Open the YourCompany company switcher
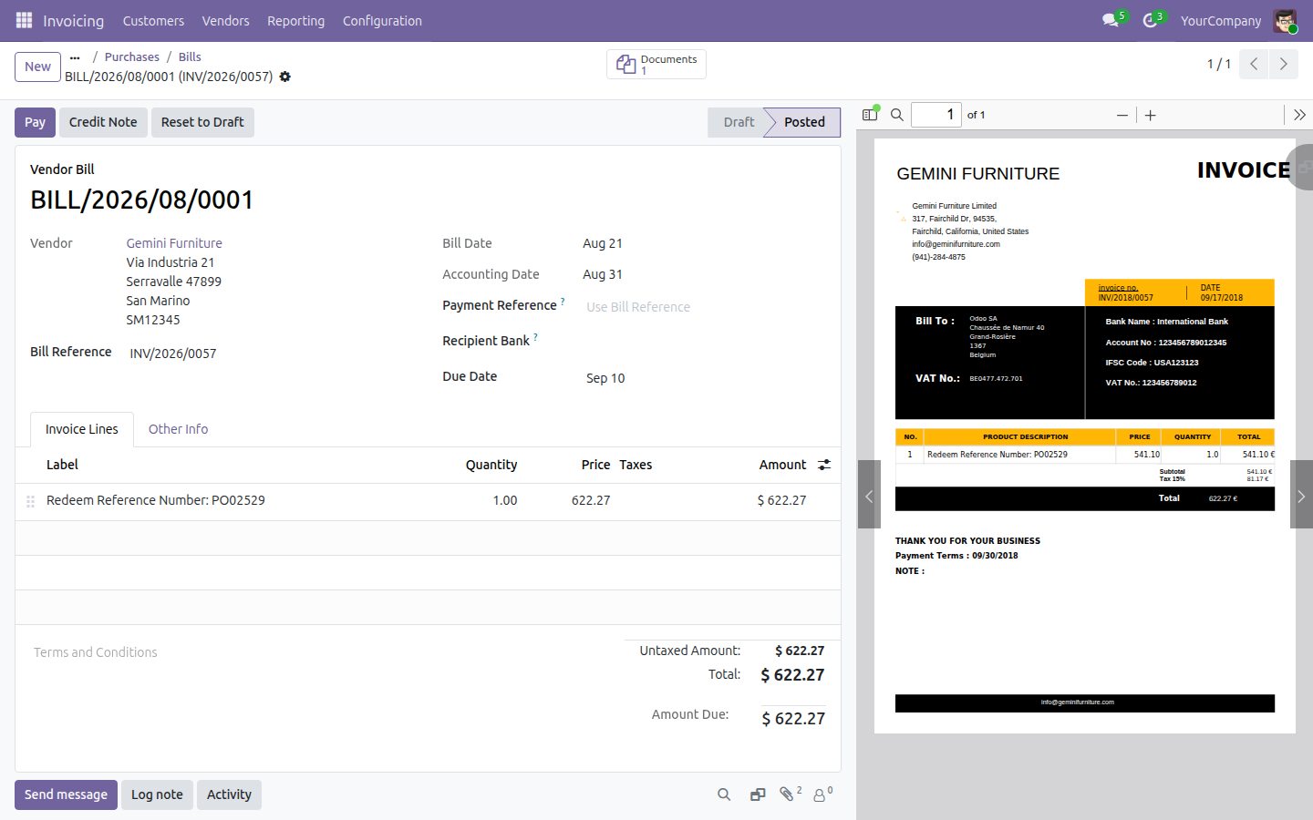Image resolution: width=1313 pixels, height=820 pixels. click(1221, 21)
